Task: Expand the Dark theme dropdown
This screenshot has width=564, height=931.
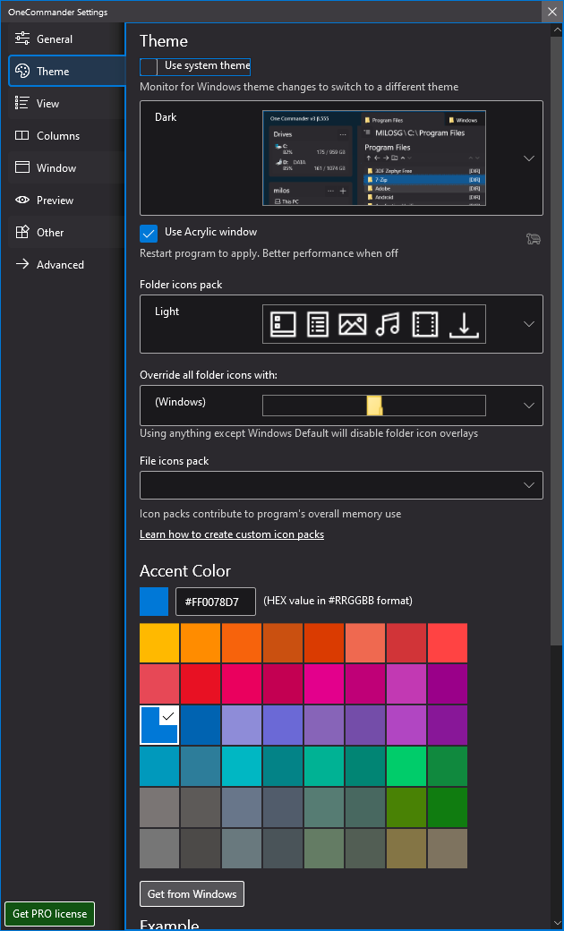Action: 528,158
